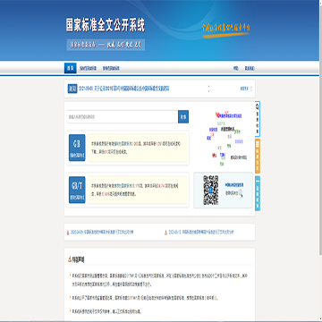Click the blue 检索 search button
This screenshot has height=322, width=322.
[183, 116]
